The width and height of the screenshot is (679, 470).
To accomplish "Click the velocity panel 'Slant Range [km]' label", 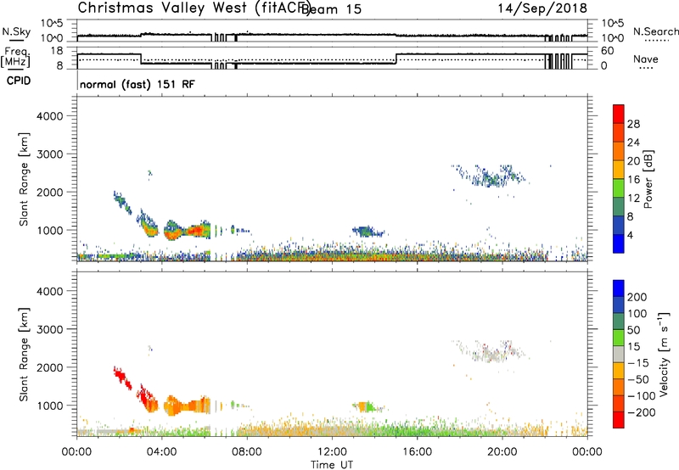I will [x=24, y=355].
